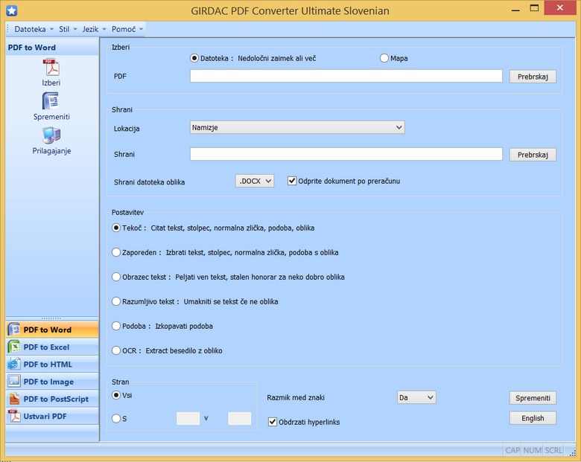Viewport: 581px width, 462px height.
Task: Switch to the PDF to PostScript tab
Action: tap(52, 399)
